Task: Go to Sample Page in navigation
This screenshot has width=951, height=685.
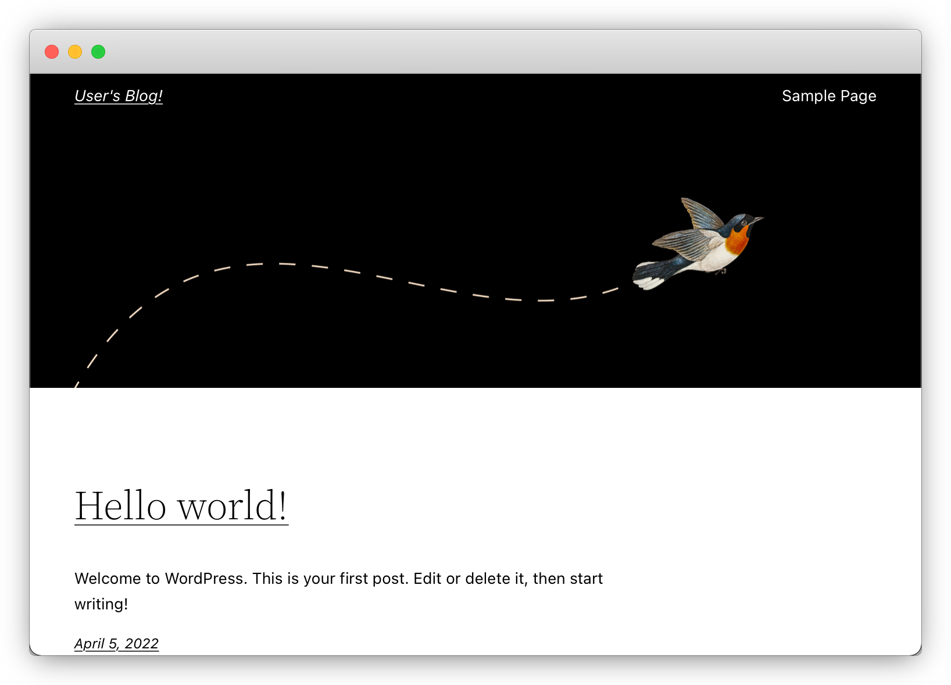Action: pyautogui.click(x=828, y=96)
